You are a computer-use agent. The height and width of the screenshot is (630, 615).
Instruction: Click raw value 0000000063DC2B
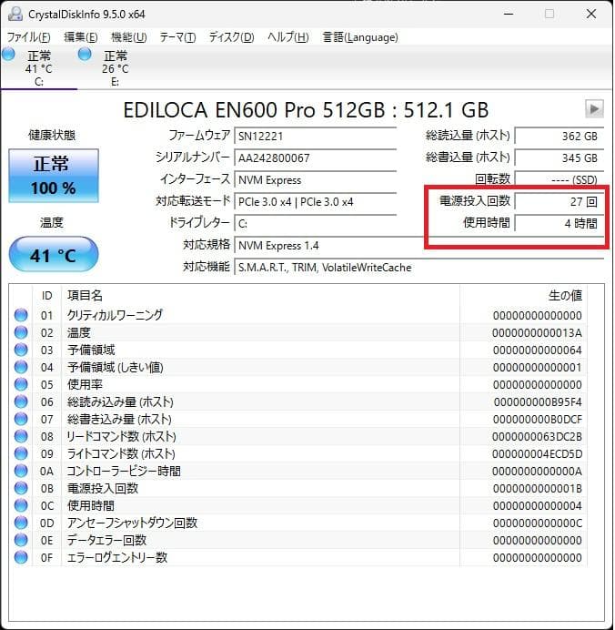tap(537, 436)
